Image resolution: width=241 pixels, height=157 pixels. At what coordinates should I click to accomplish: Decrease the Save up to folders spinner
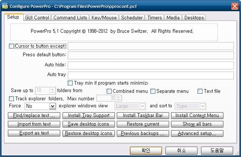[52, 92]
